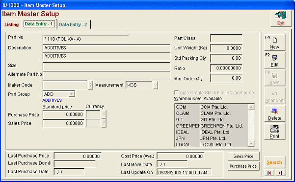Select the LOCAL Pte. Ltd. warehouse row
Viewport: 295px width, 182px height.
point(212,144)
